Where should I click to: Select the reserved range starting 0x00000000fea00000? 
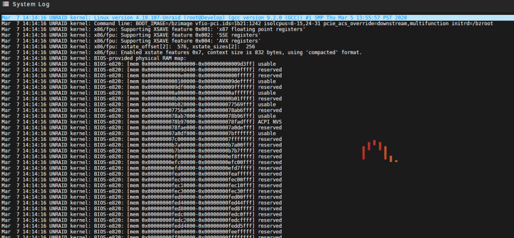click(142, 174)
